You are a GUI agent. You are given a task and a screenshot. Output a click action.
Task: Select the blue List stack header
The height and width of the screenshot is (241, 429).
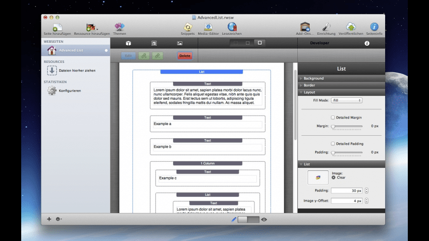click(x=202, y=71)
